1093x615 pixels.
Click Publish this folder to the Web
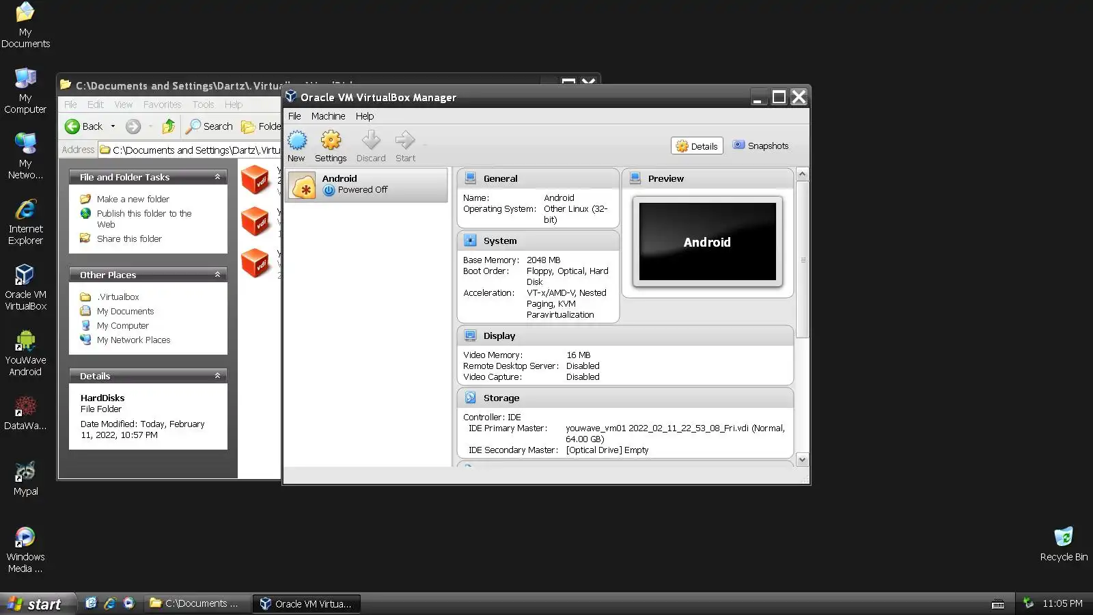tap(144, 219)
